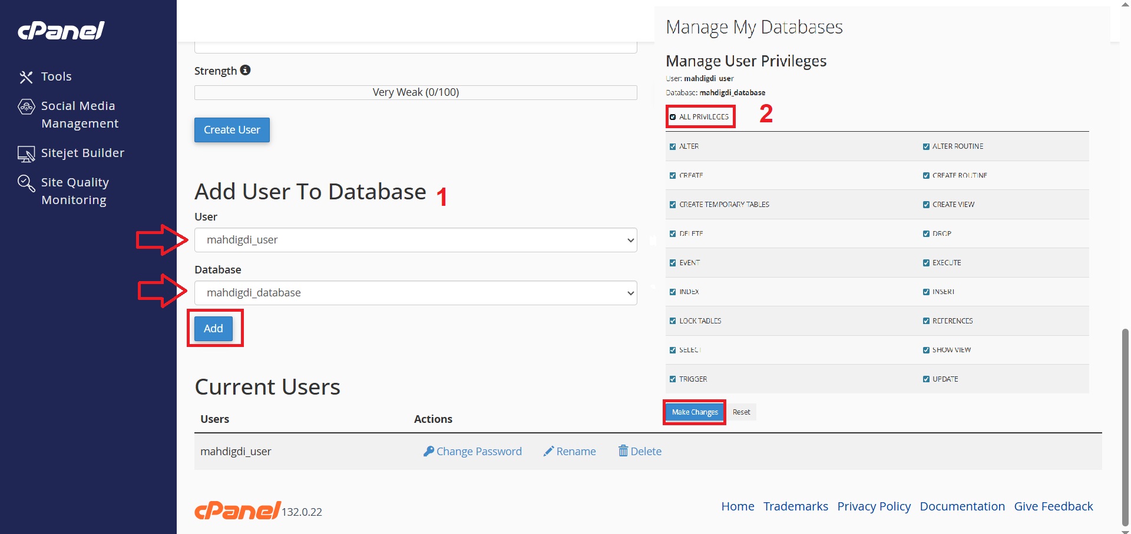Click the pencil icon for Rename
The height and width of the screenshot is (534, 1131).
(548, 451)
